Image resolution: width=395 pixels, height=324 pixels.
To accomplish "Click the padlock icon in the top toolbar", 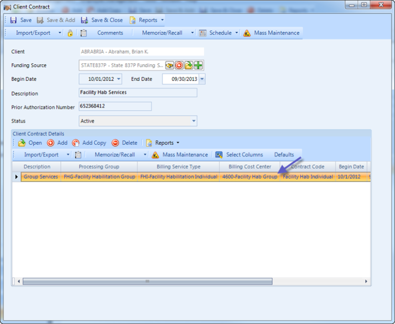I will (70, 33).
